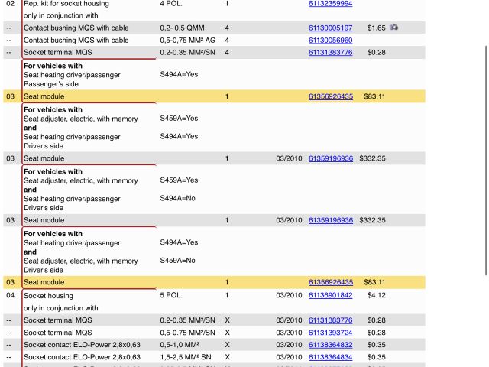The height and width of the screenshot is (367, 489).
Task: Click part link 61131393724
Action: pyautogui.click(x=330, y=333)
